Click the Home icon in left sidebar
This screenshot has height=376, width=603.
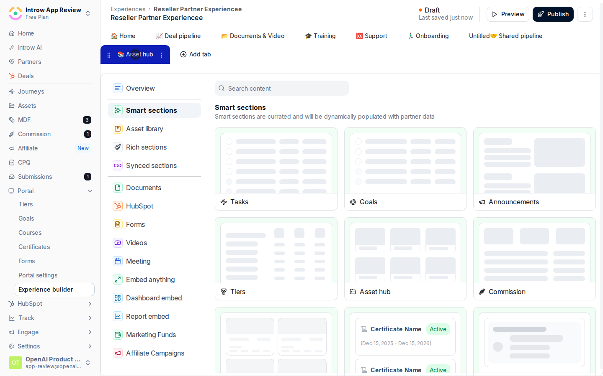coord(12,33)
